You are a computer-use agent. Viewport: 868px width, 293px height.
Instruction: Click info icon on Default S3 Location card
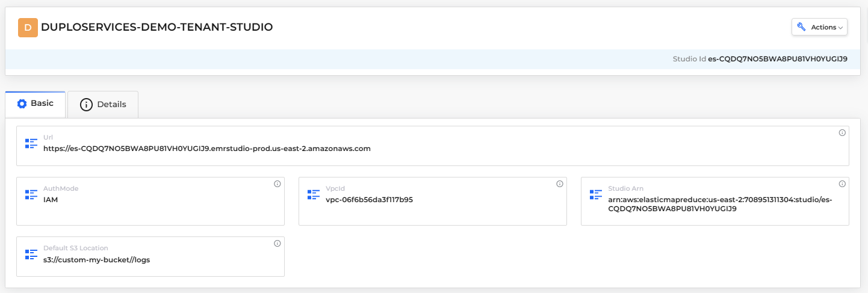pos(277,244)
